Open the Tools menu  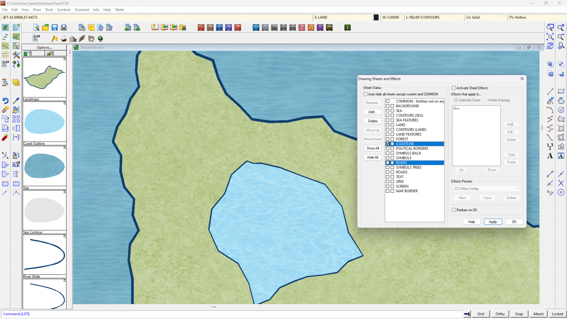[x=49, y=10]
